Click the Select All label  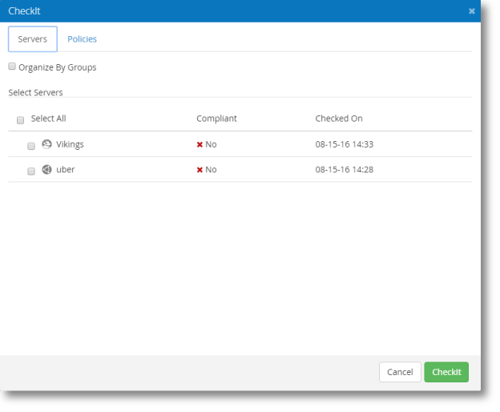click(48, 119)
